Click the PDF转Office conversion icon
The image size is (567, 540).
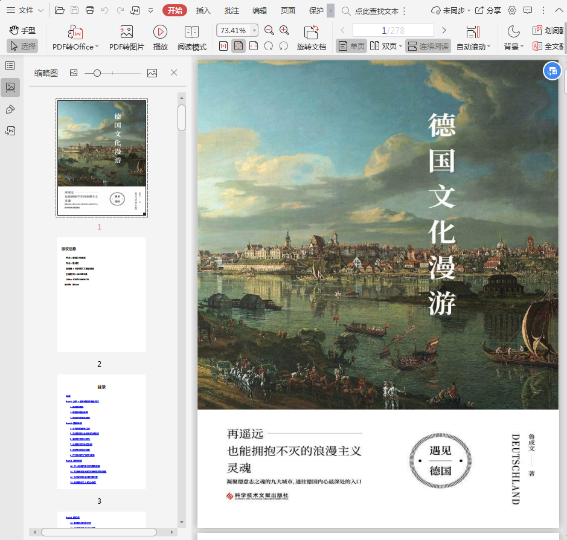click(75, 33)
